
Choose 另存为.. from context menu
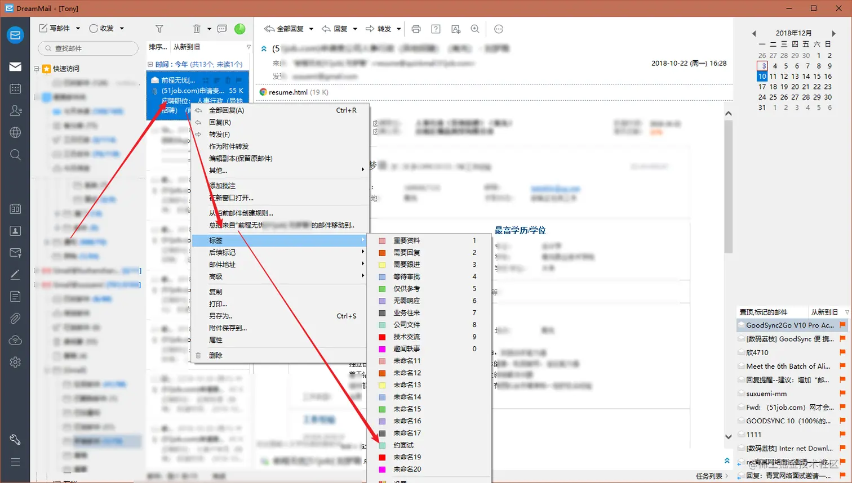tap(281, 316)
